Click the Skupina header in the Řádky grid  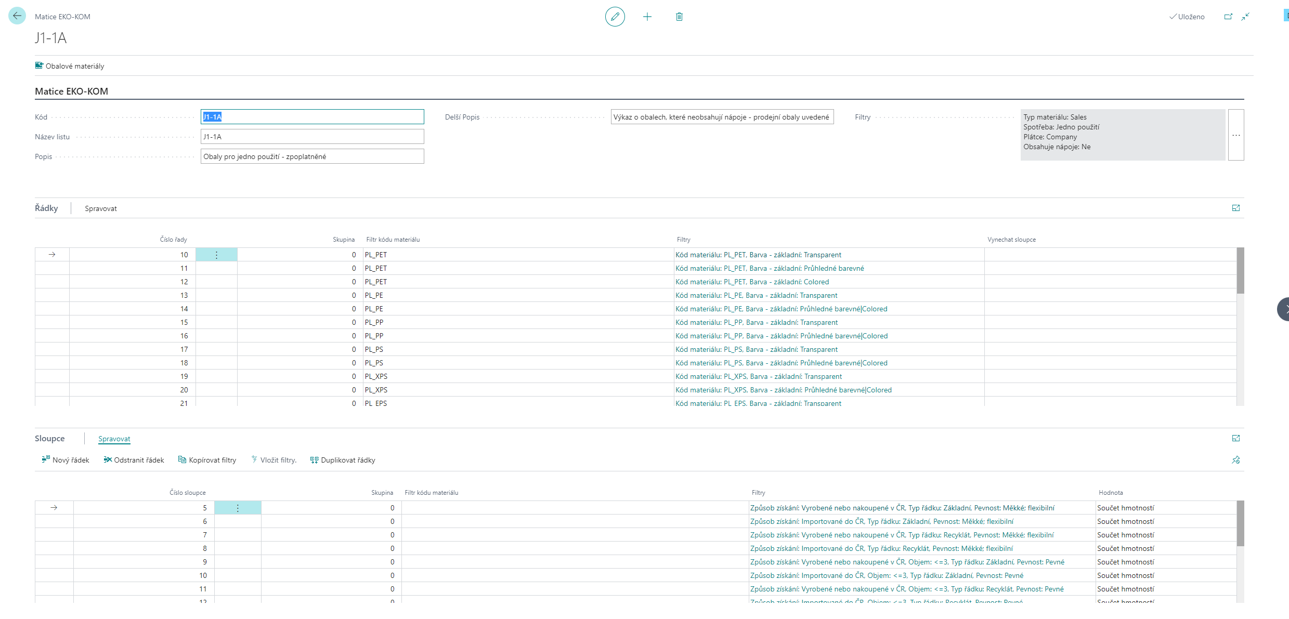tap(344, 240)
